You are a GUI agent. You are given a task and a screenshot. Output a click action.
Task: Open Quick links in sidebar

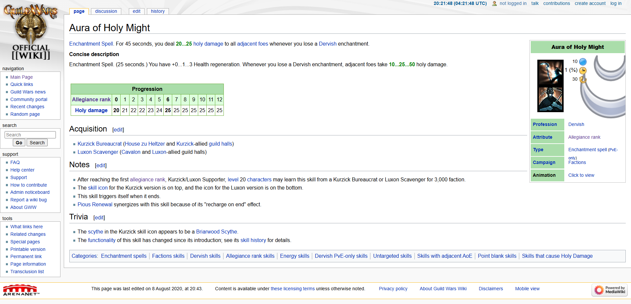22,84
